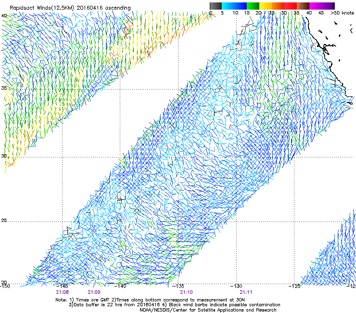Click the 'Note: 1) Times are GMT' text
The image size is (356, 313).
tap(83, 300)
